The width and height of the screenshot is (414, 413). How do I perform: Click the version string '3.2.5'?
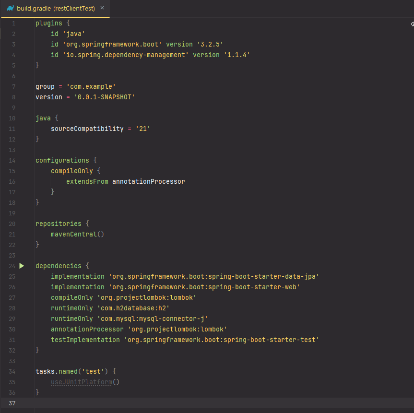pyautogui.click(x=210, y=44)
